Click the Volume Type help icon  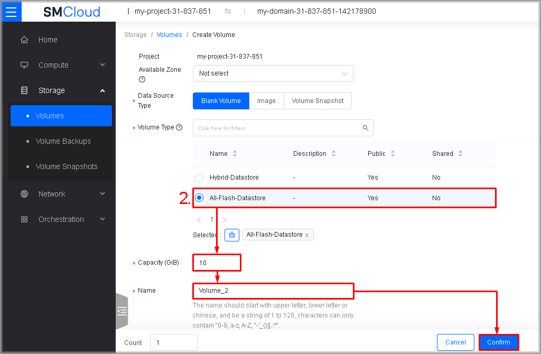[x=179, y=127]
